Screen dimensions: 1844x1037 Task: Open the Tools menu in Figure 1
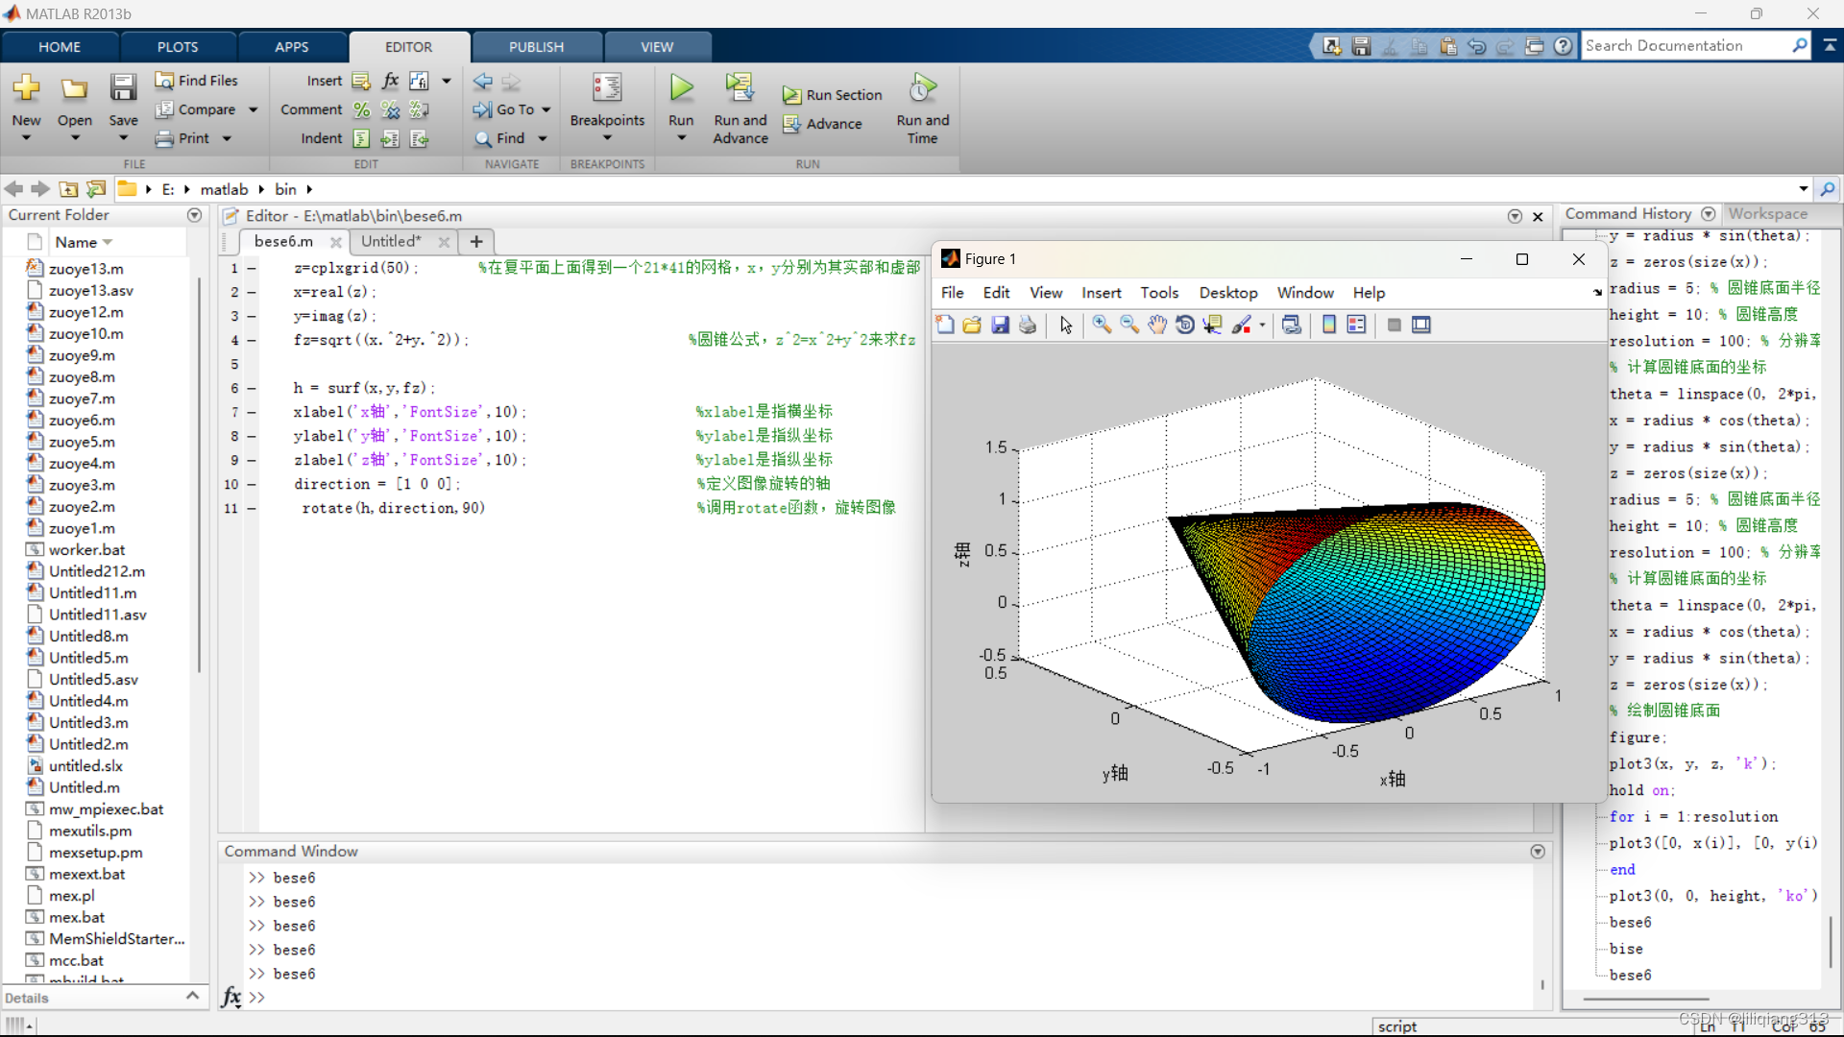tap(1159, 293)
